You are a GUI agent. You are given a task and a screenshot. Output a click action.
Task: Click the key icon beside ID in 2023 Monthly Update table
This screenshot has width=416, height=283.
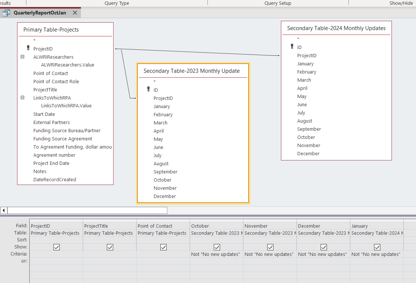coord(148,89)
